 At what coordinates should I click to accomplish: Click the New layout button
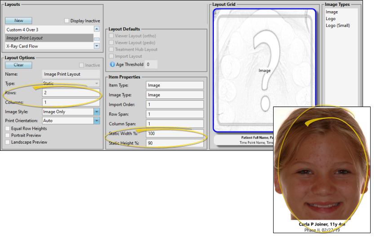pos(18,21)
